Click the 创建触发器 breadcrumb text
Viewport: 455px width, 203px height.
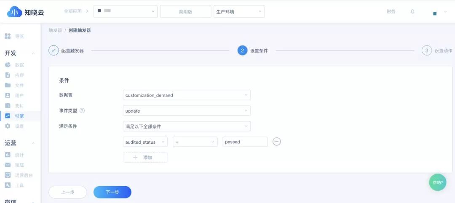click(x=80, y=30)
